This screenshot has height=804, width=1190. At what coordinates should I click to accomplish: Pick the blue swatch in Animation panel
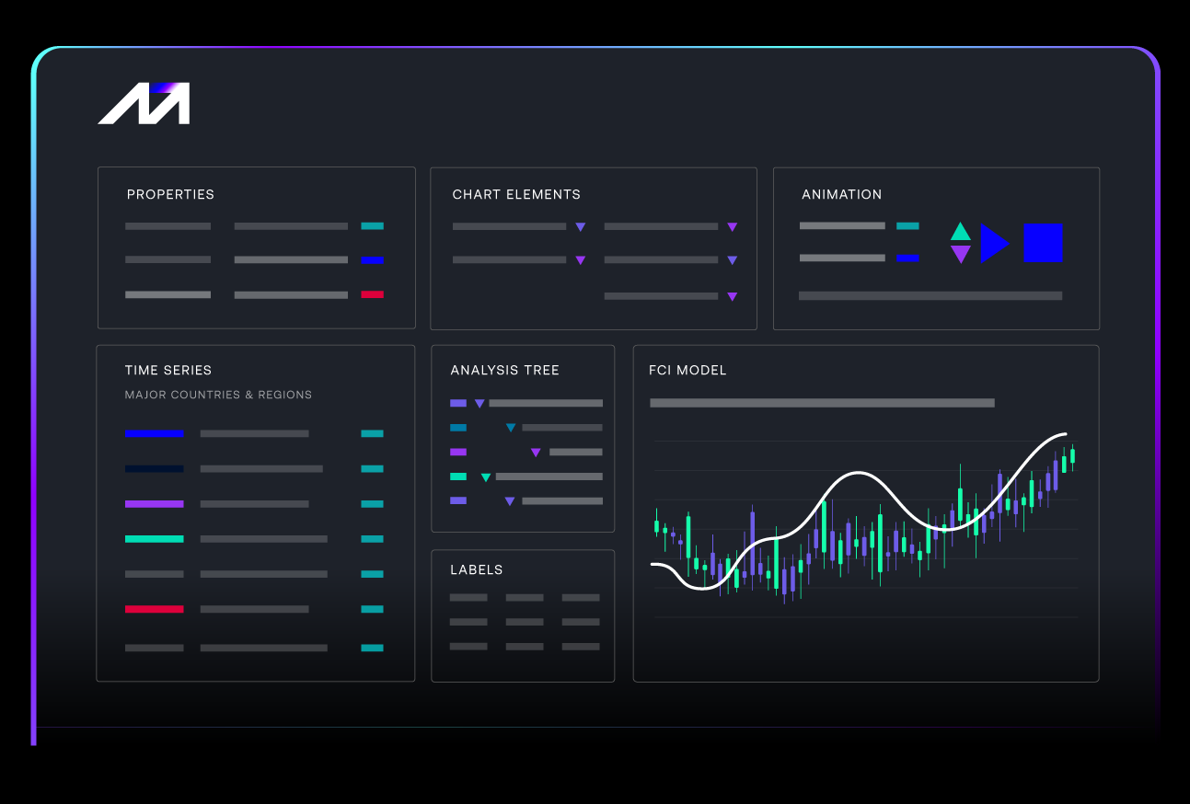[x=907, y=258]
